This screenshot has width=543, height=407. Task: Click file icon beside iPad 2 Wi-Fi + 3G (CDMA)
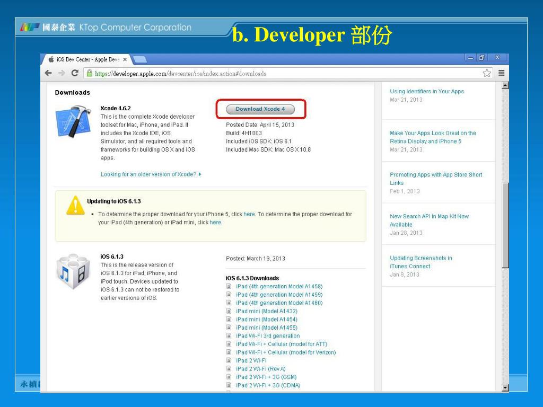tap(229, 385)
